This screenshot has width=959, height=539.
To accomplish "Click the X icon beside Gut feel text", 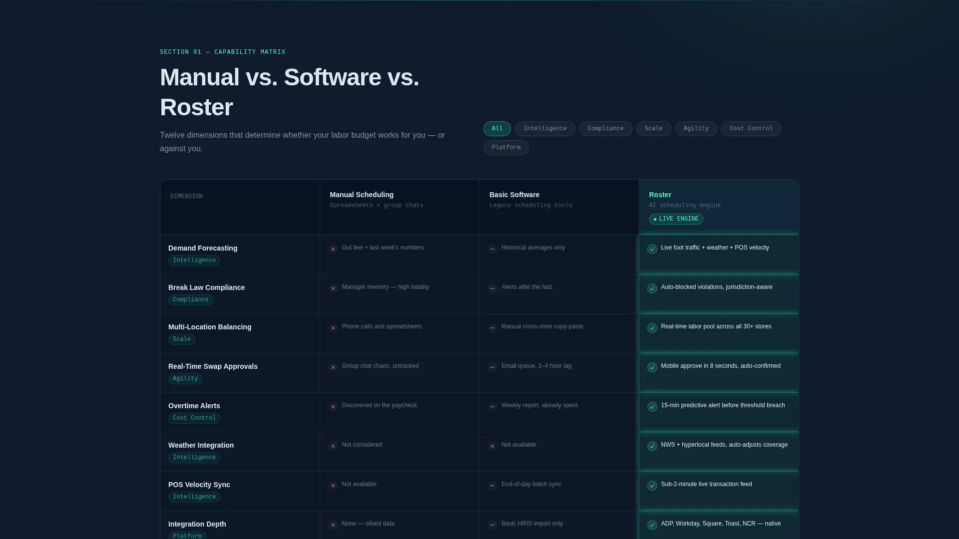I will tap(333, 249).
